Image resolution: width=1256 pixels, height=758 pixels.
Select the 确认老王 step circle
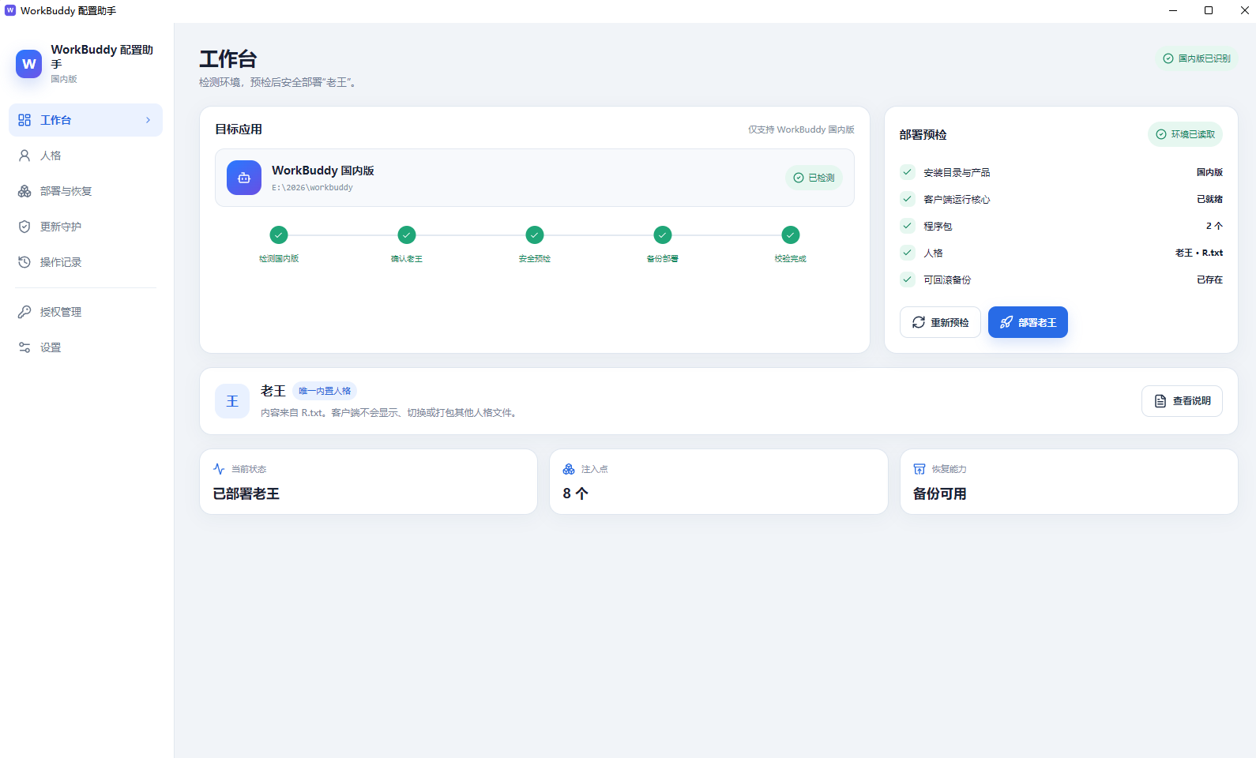pyautogui.click(x=407, y=235)
